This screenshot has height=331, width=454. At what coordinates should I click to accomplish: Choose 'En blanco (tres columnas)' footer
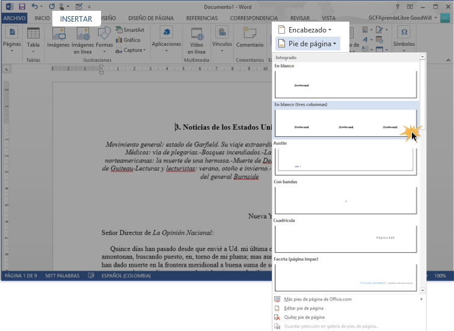[x=346, y=123]
